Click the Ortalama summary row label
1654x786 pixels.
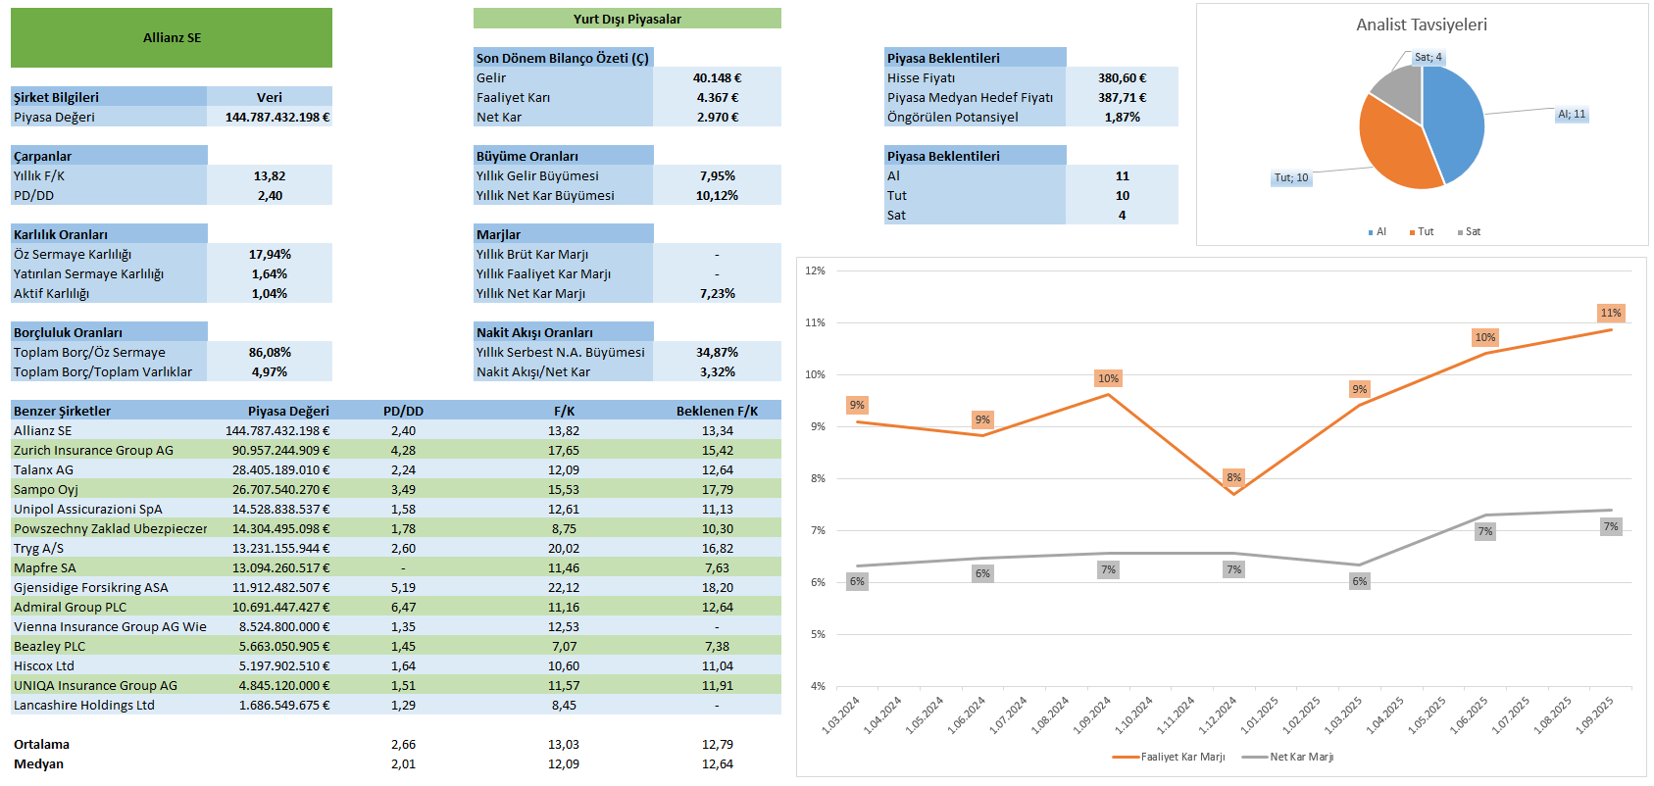41,744
